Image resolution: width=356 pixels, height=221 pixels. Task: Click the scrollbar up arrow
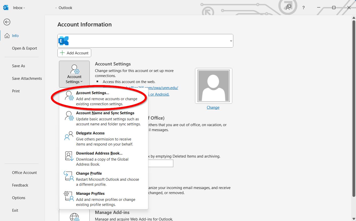[x=354, y=18]
